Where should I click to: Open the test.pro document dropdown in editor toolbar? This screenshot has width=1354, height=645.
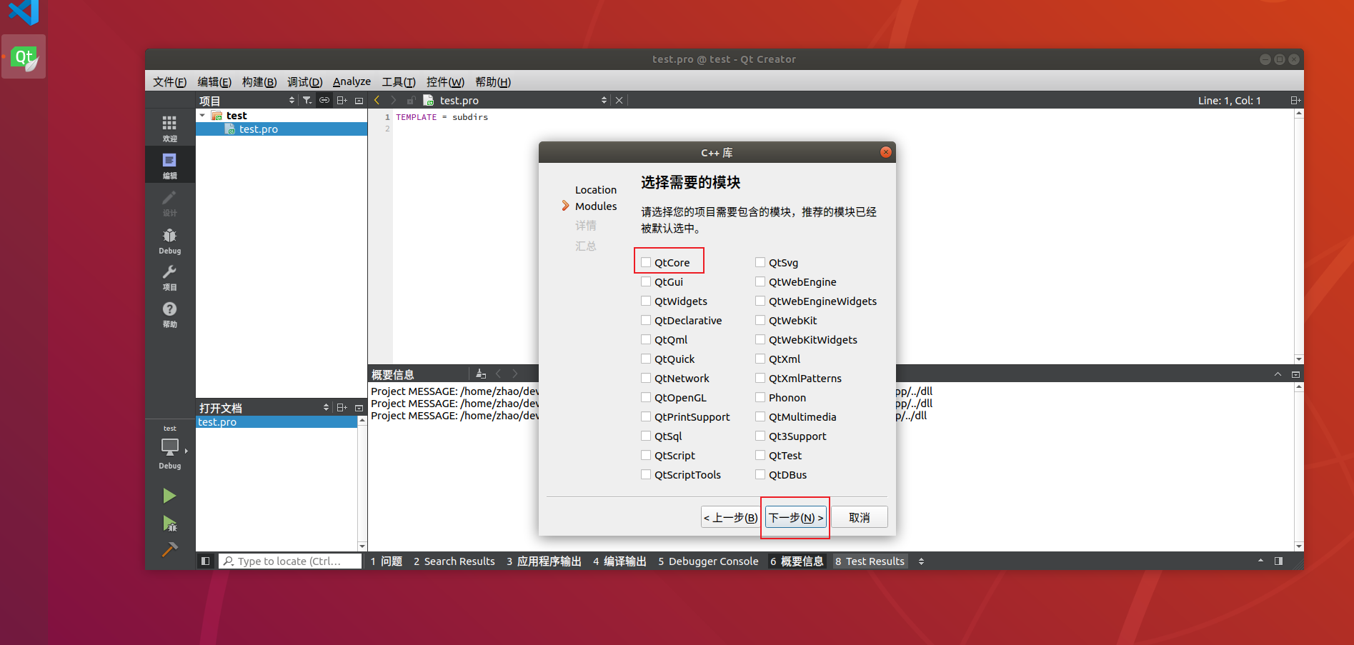pos(604,101)
